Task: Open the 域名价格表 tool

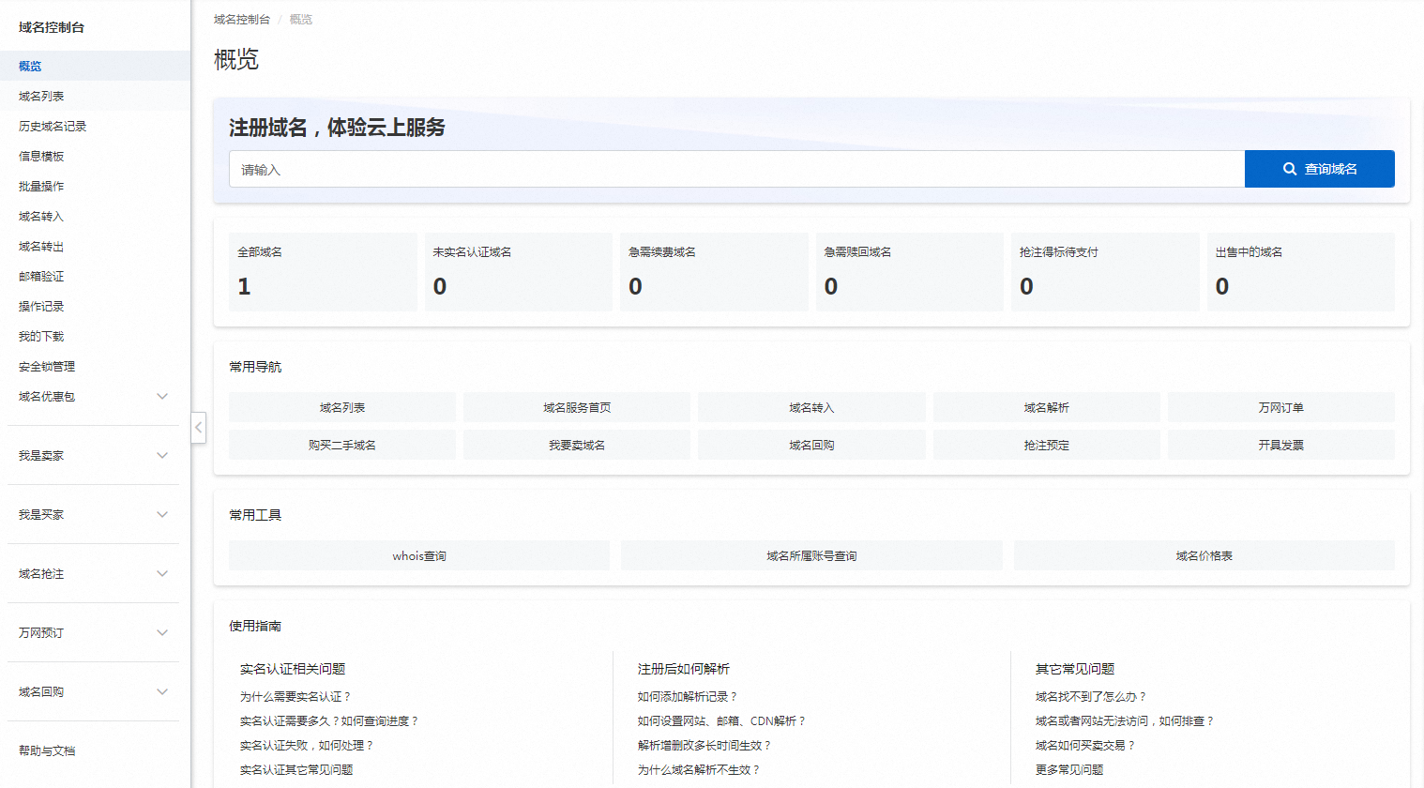Action: [x=1204, y=555]
